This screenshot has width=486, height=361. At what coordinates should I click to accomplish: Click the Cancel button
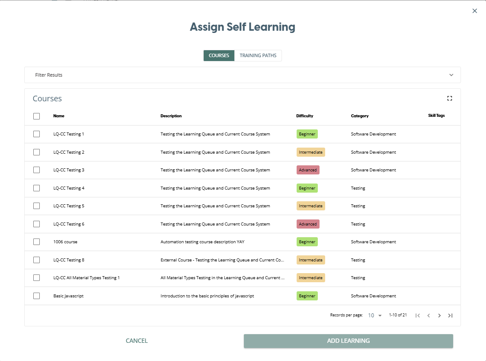[137, 341]
